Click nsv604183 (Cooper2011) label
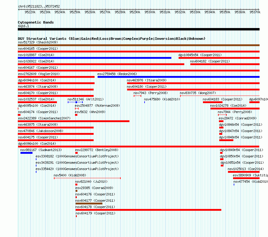Viewport: 268px width, 237px height. pos(223,99)
